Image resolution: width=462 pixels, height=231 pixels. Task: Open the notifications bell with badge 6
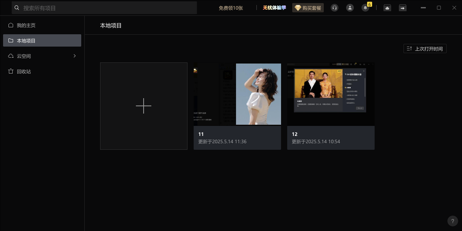365,7
